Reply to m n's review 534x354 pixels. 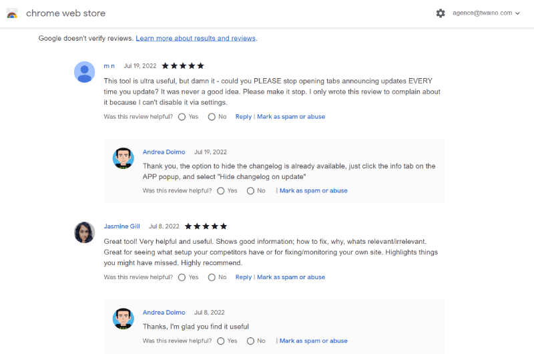tap(243, 116)
